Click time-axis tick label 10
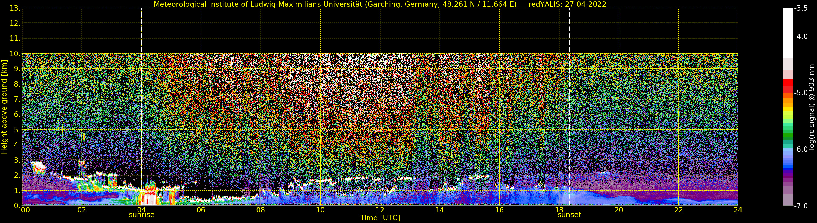817x223 pixels. tap(320, 210)
